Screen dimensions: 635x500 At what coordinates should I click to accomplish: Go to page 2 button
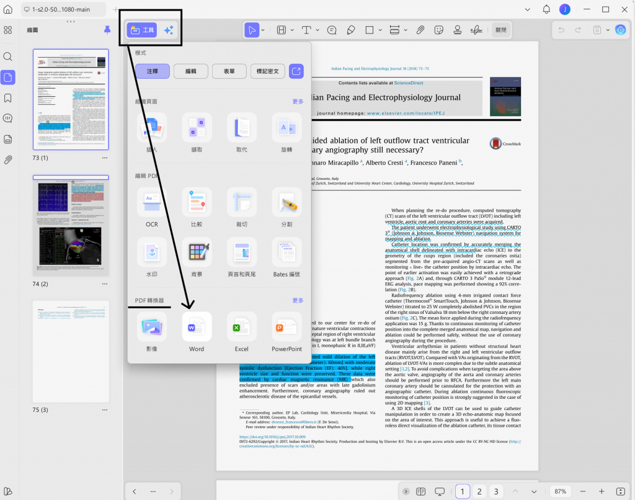coord(479,491)
